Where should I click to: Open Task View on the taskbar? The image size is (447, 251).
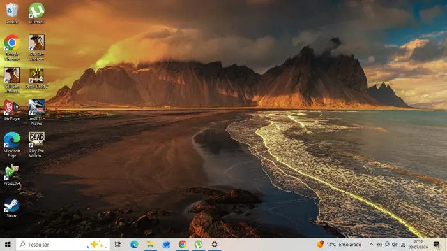click(117, 245)
